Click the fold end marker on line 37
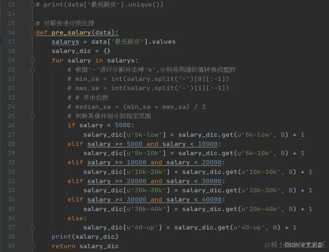This screenshot has width=329, height=252. [x=33, y=227]
